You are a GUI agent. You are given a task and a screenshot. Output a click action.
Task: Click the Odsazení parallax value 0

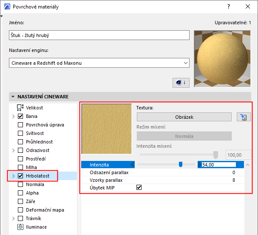click(x=234, y=172)
